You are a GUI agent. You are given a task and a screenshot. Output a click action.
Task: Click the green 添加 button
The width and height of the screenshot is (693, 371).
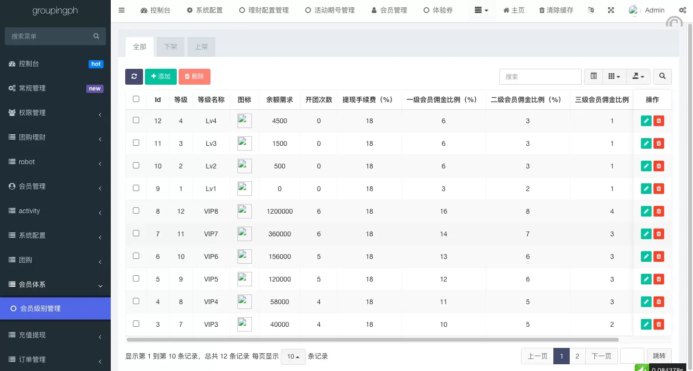coord(161,77)
